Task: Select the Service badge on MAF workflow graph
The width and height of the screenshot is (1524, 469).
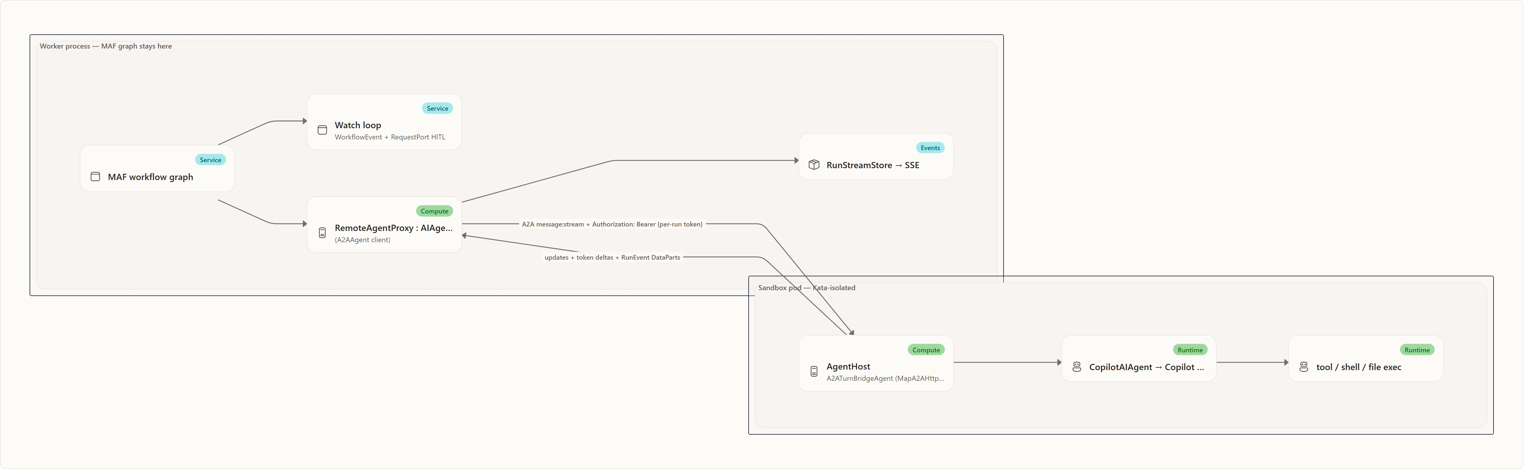Action: [x=210, y=160]
